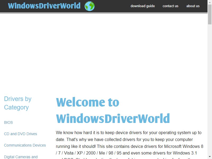Viewport: 212px width, 159px height.
Task: Visit the about us page
Action: [193, 6]
